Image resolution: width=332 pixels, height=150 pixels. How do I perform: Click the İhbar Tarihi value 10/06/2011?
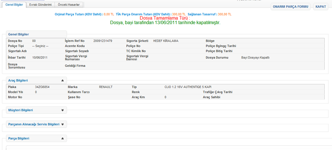[x=40, y=57]
